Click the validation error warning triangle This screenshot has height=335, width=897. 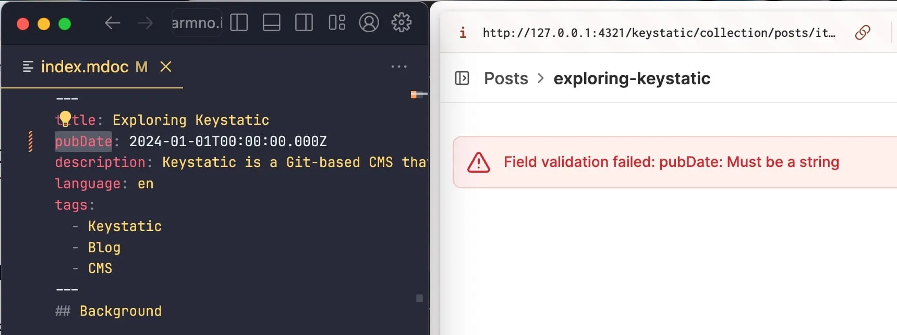tap(478, 162)
